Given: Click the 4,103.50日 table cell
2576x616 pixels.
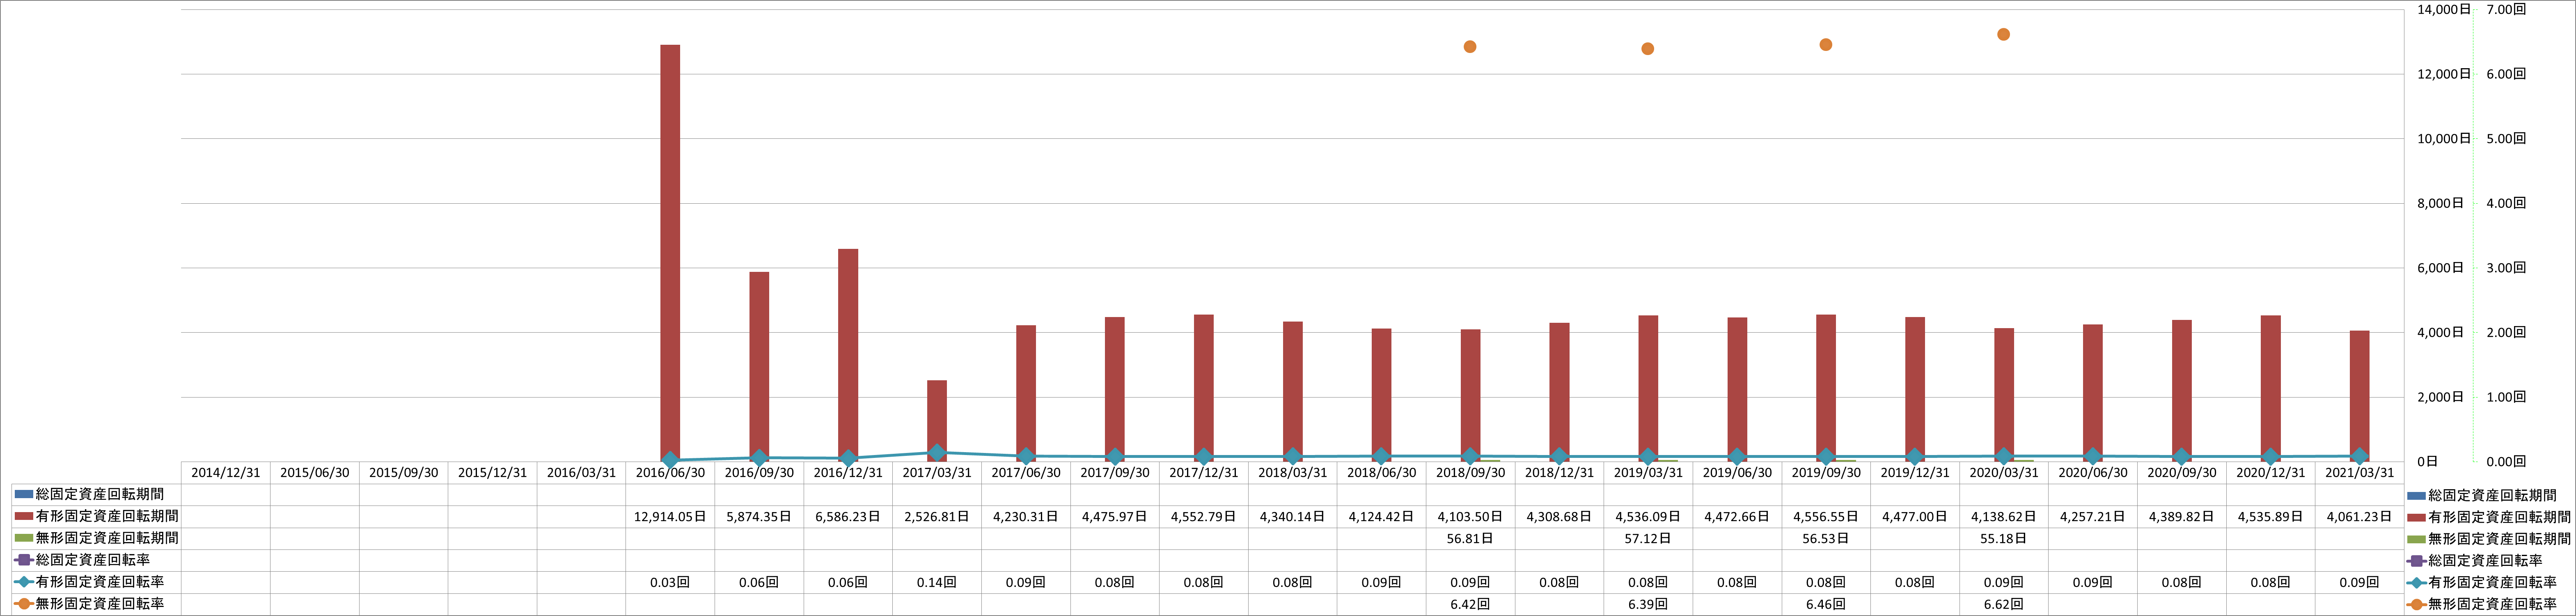Looking at the screenshot, I should tap(1470, 517).
